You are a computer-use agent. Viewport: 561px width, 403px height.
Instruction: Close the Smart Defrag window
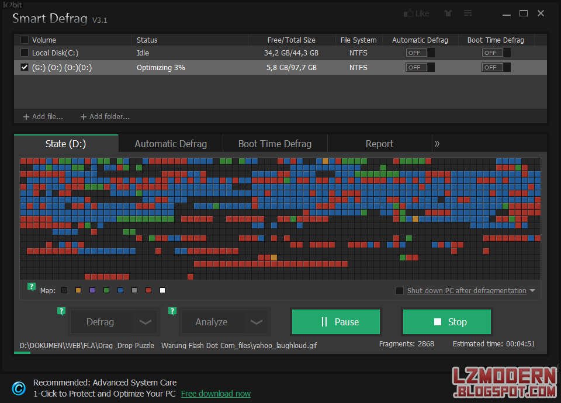point(541,13)
